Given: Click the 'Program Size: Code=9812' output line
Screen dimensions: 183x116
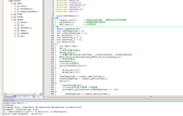Looking at the screenshot, I should tap(42, 107).
